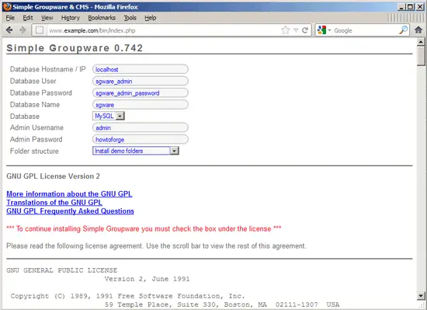Go back with the browser Back arrow

tap(9, 30)
